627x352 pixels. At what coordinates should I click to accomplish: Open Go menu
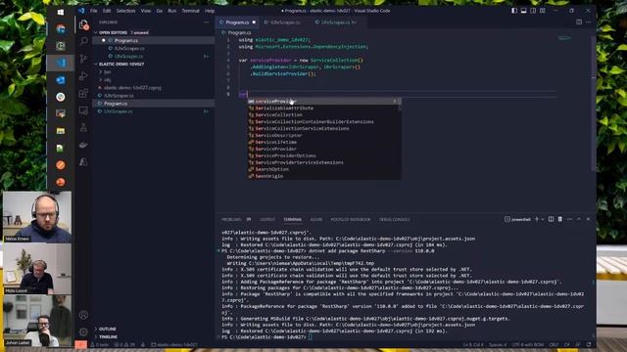tap(160, 11)
